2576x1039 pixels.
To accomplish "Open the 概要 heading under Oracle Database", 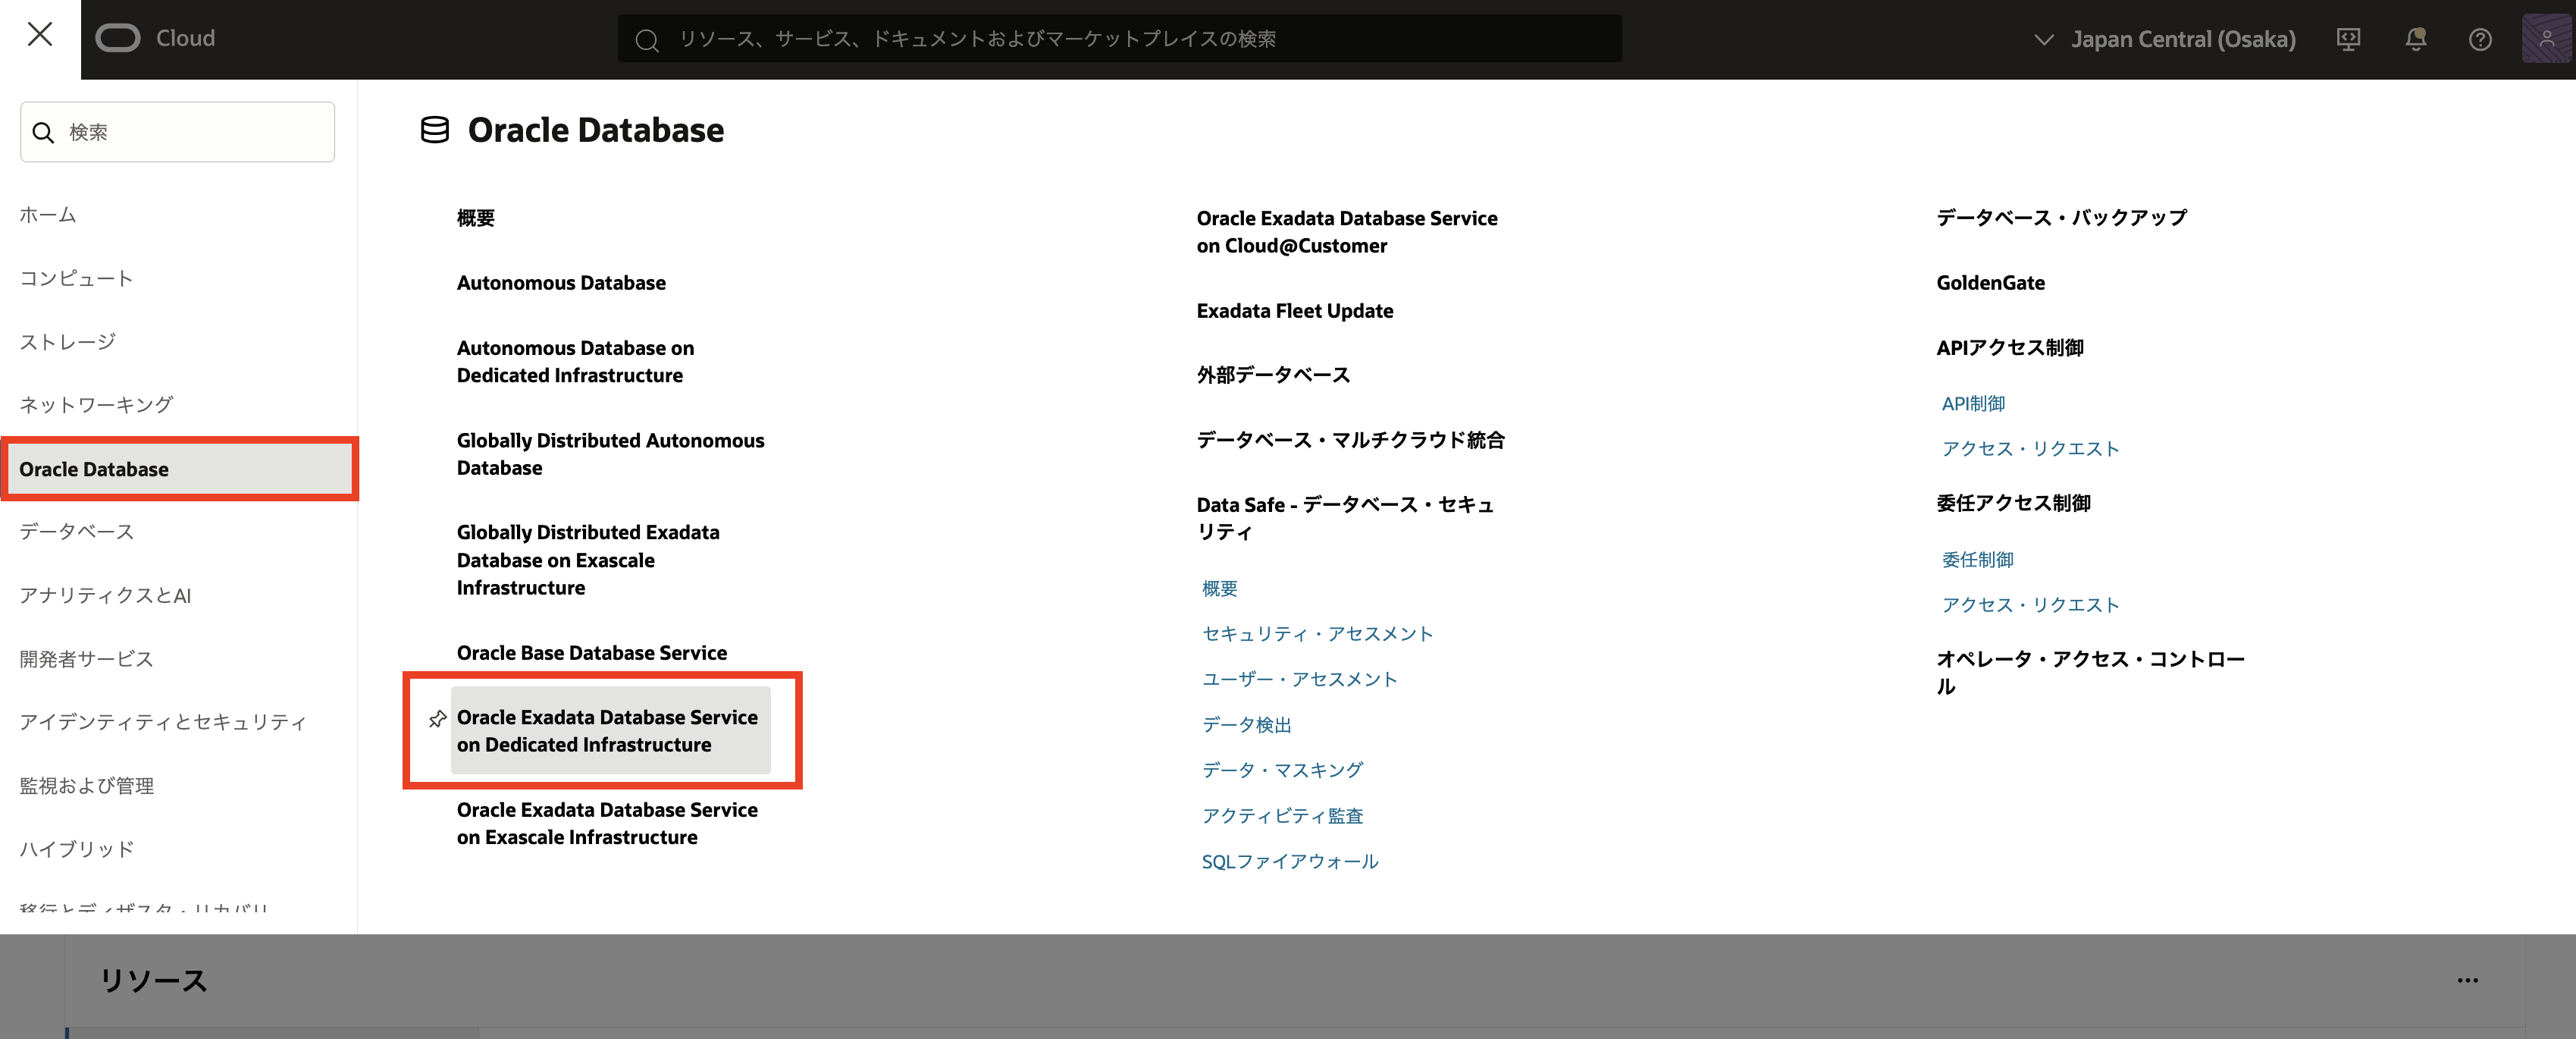I will point(476,218).
